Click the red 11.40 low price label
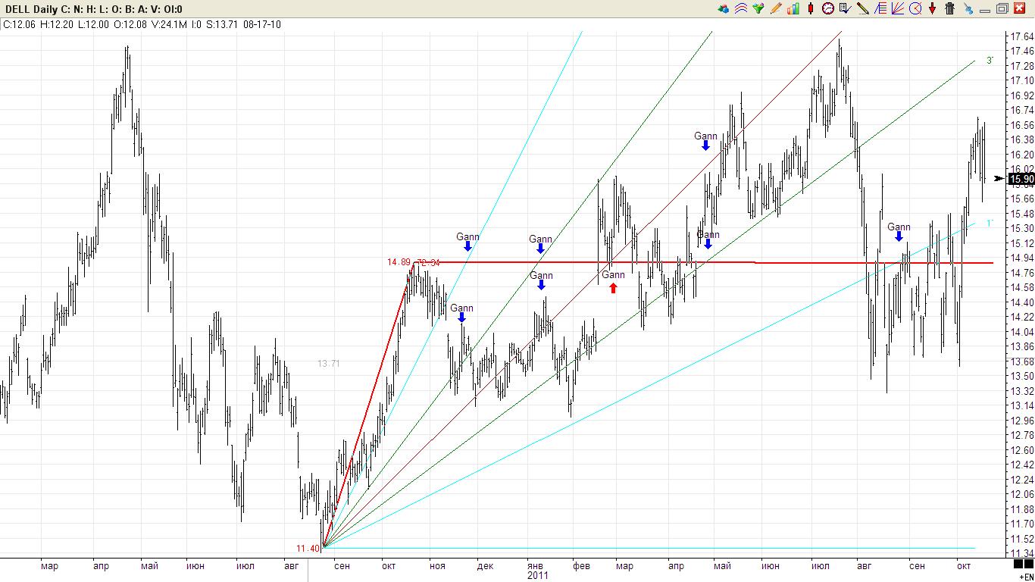Viewport: 1035px width, 582px height. click(307, 548)
